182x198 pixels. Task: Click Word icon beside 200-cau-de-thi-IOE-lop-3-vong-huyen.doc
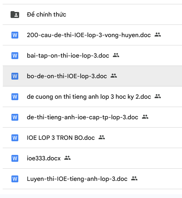[x=15, y=35]
